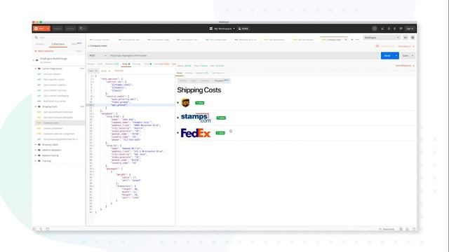Expand the Shipping Labels folder

[36, 145]
